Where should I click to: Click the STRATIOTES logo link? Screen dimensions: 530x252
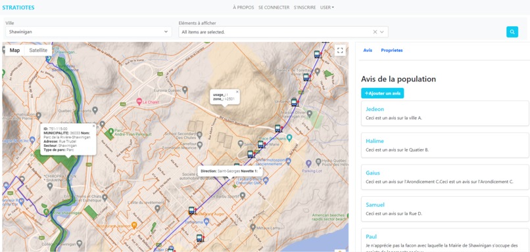tap(18, 7)
